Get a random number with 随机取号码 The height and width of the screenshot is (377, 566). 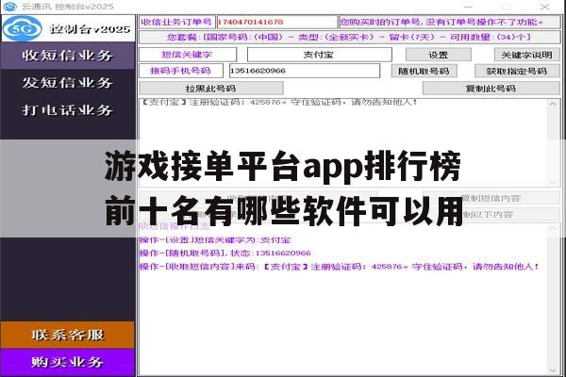pos(424,71)
